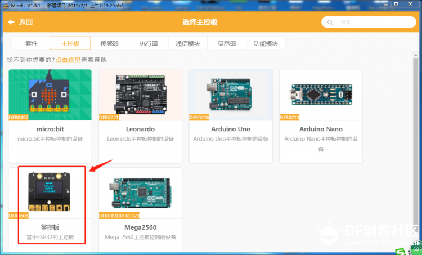Open the 点击这里 help link
This screenshot has height=255, width=422.
68,60
